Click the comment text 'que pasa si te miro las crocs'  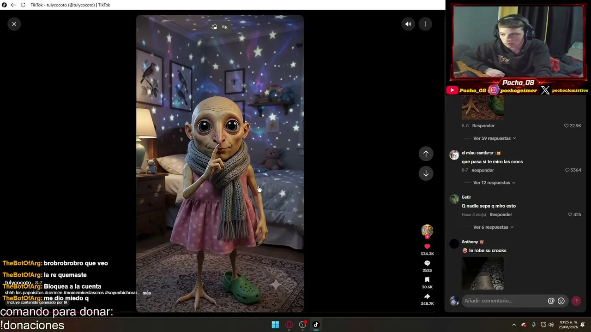coord(492,162)
